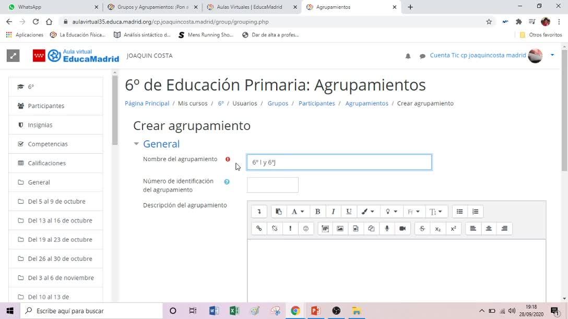Image resolution: width=568 pixels, height=319 pixels.
Task: Open the brush highlight color dropdown
Action: 368,212
